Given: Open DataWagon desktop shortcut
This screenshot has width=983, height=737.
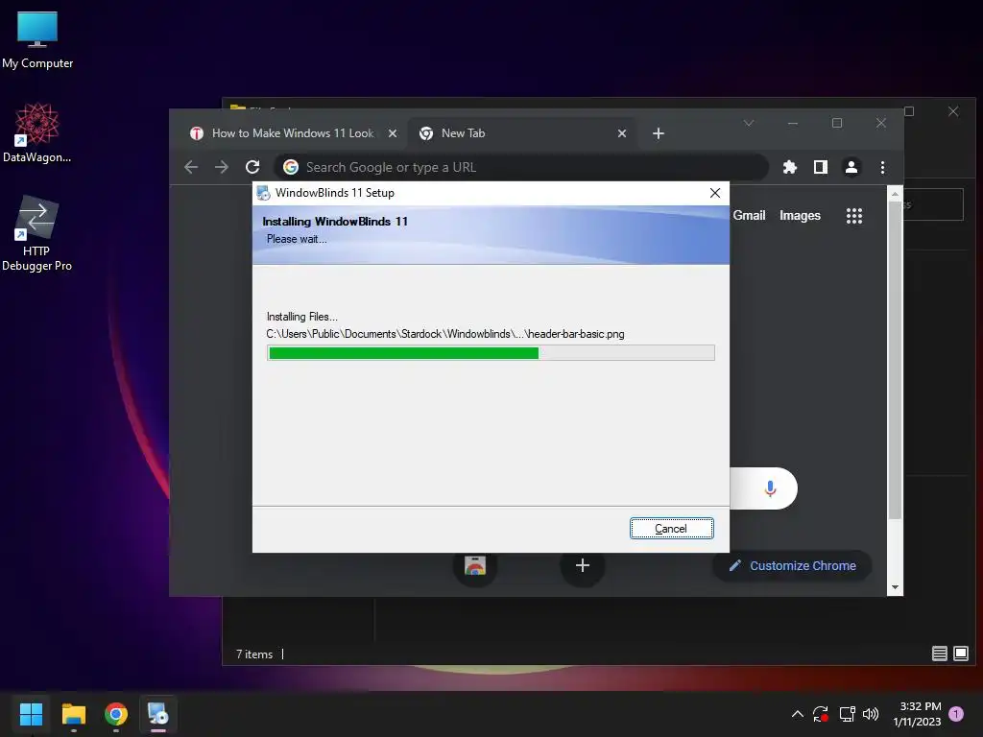Looking at the screenshot, I should pyautogui.click(x=37, y=132).
